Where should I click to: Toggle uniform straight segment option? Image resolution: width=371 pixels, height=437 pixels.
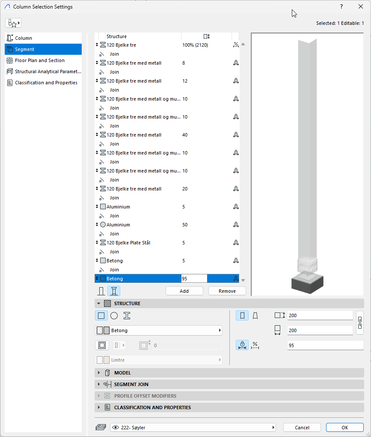(242, 316)
